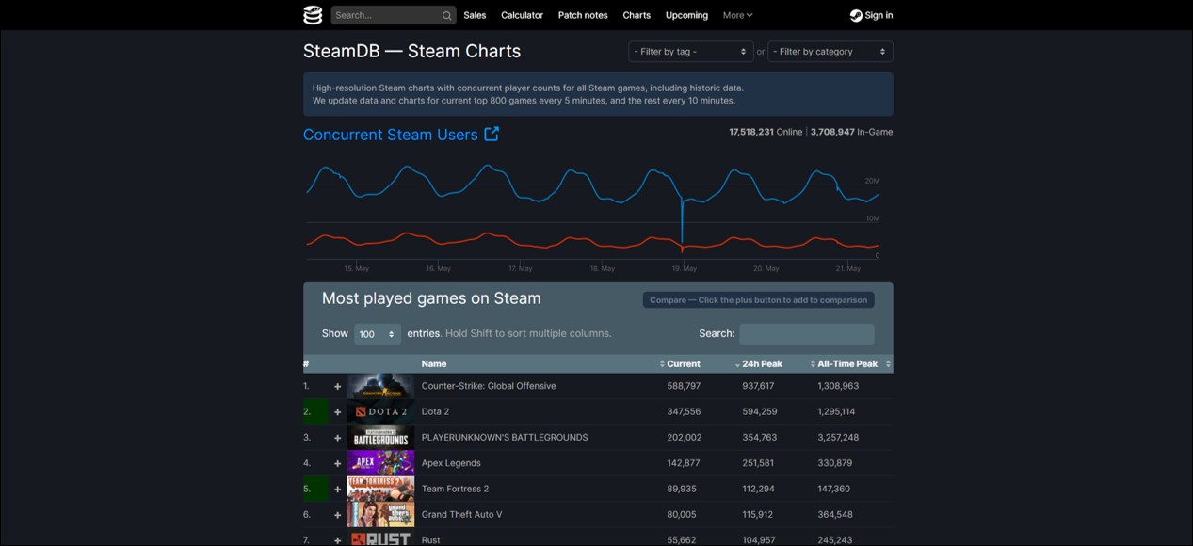This screenshot has width=1193, height=546.
Task: Add Apex Legends to comparison with plus
Action: [337, 463]
